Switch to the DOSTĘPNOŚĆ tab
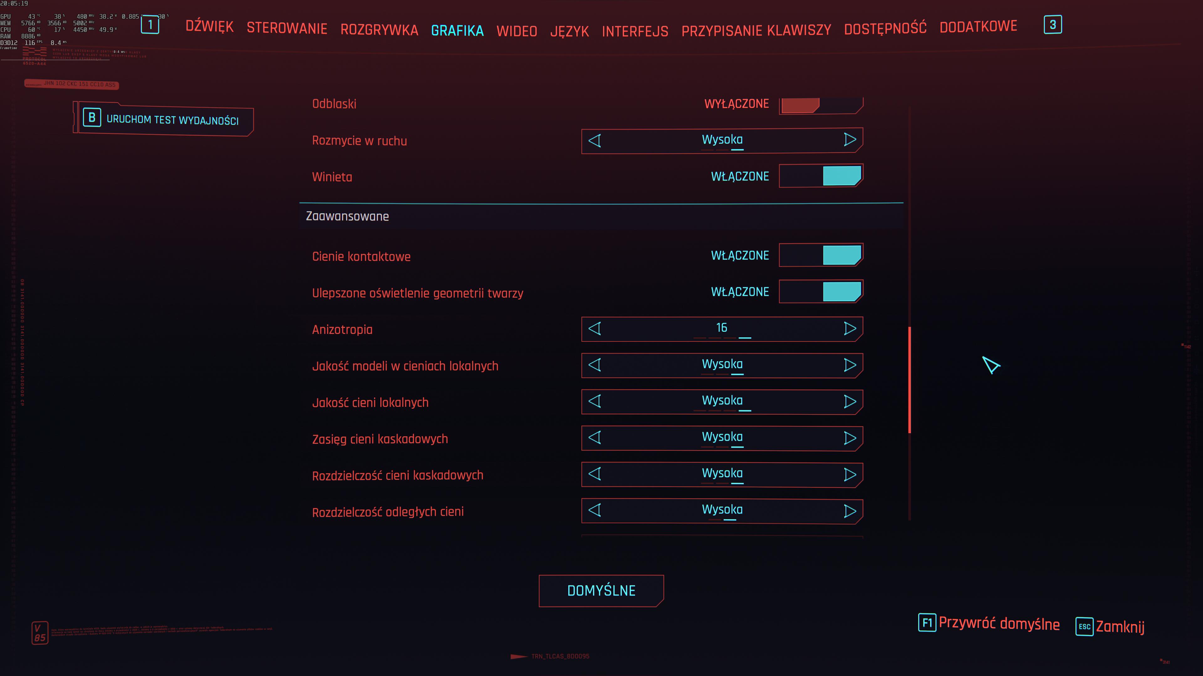Image resolution: width=1203 pixels, height=676 pixels. pos(885,28)
